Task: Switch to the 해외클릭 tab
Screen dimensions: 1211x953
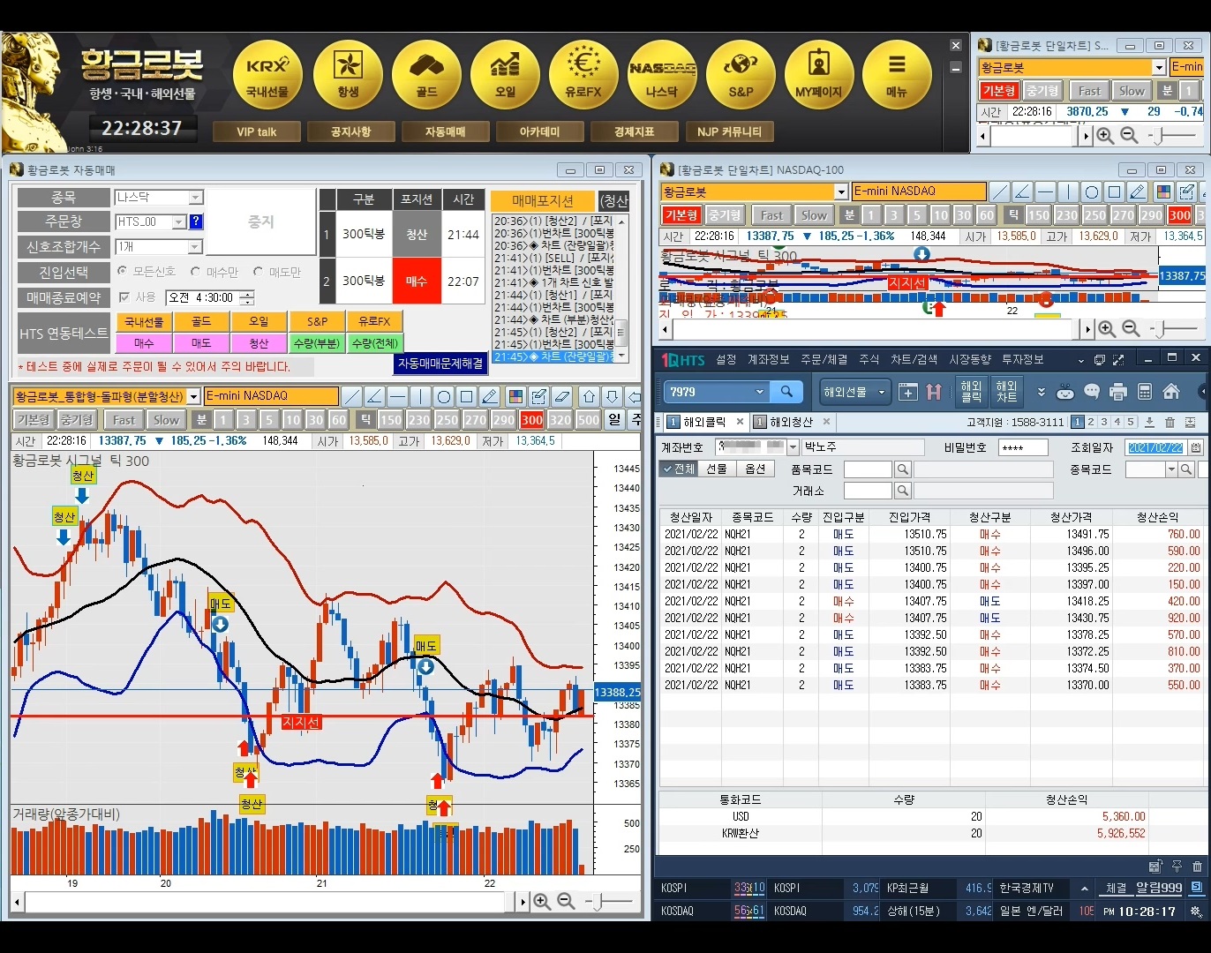Action: click(705, 422)
